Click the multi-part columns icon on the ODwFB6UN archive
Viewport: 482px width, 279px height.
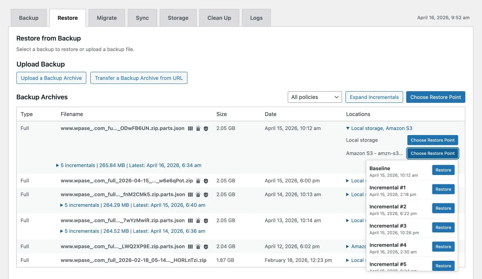190,128
